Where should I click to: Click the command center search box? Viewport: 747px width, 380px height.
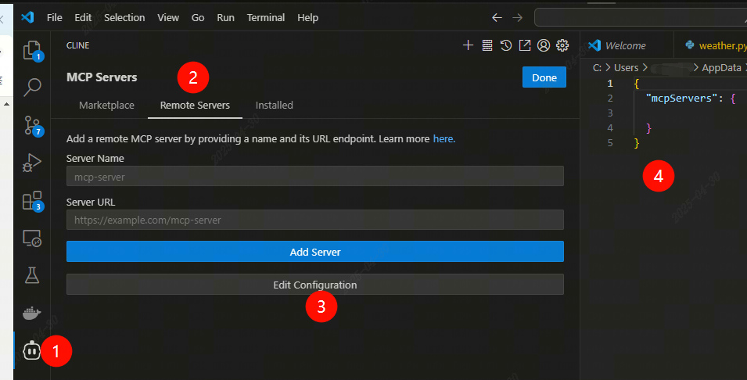point(641,18)
